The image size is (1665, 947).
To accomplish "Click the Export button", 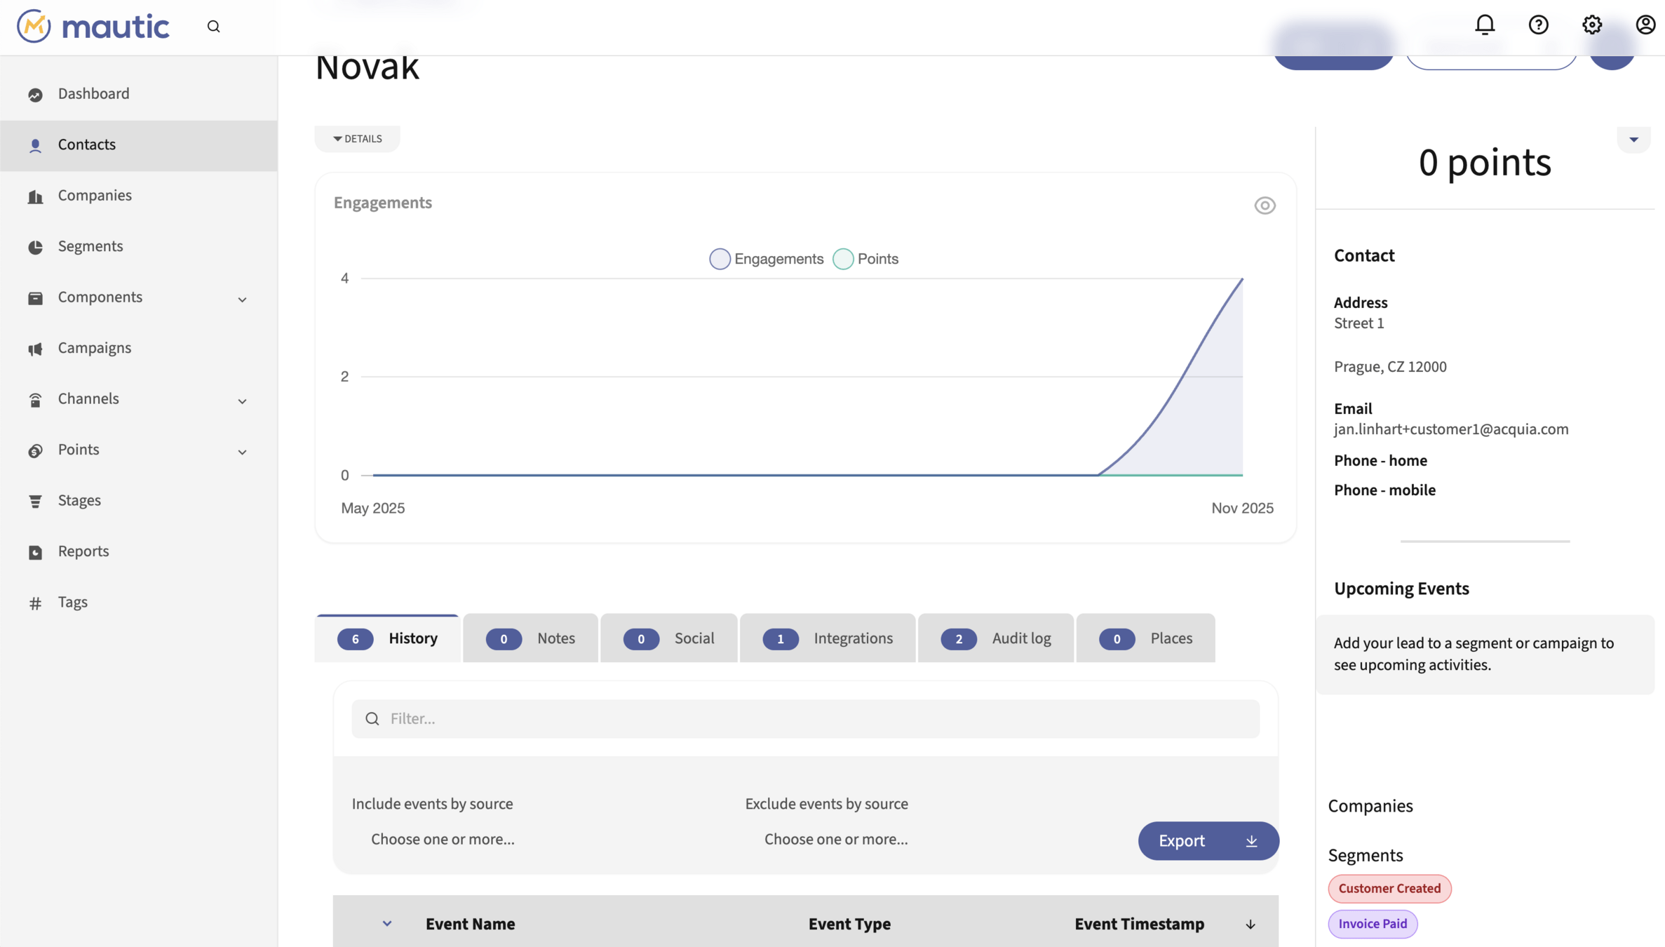I will click(x=1208, y=841).
